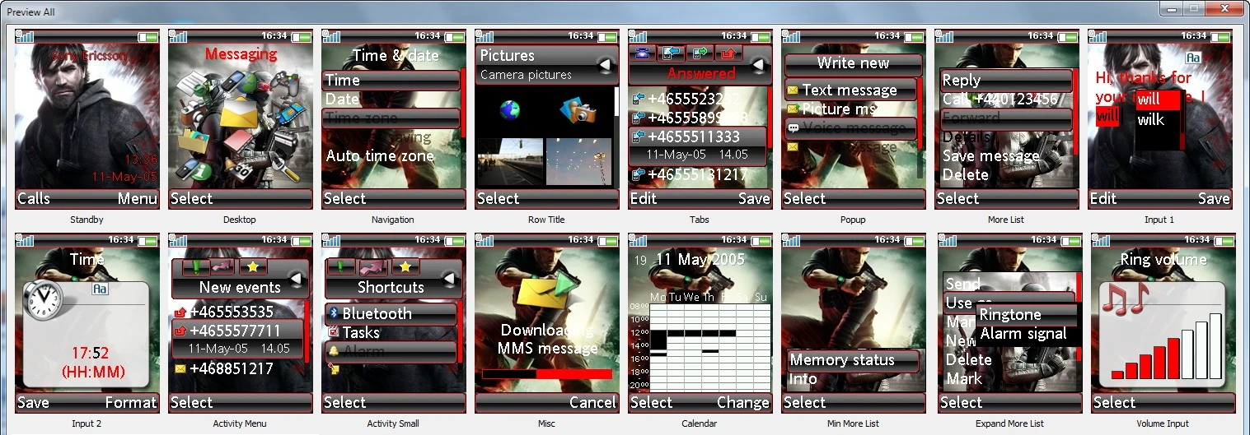Click signal strength icon in Standby preview
The height and width of the screenshot is (435, 1250).
25,36
